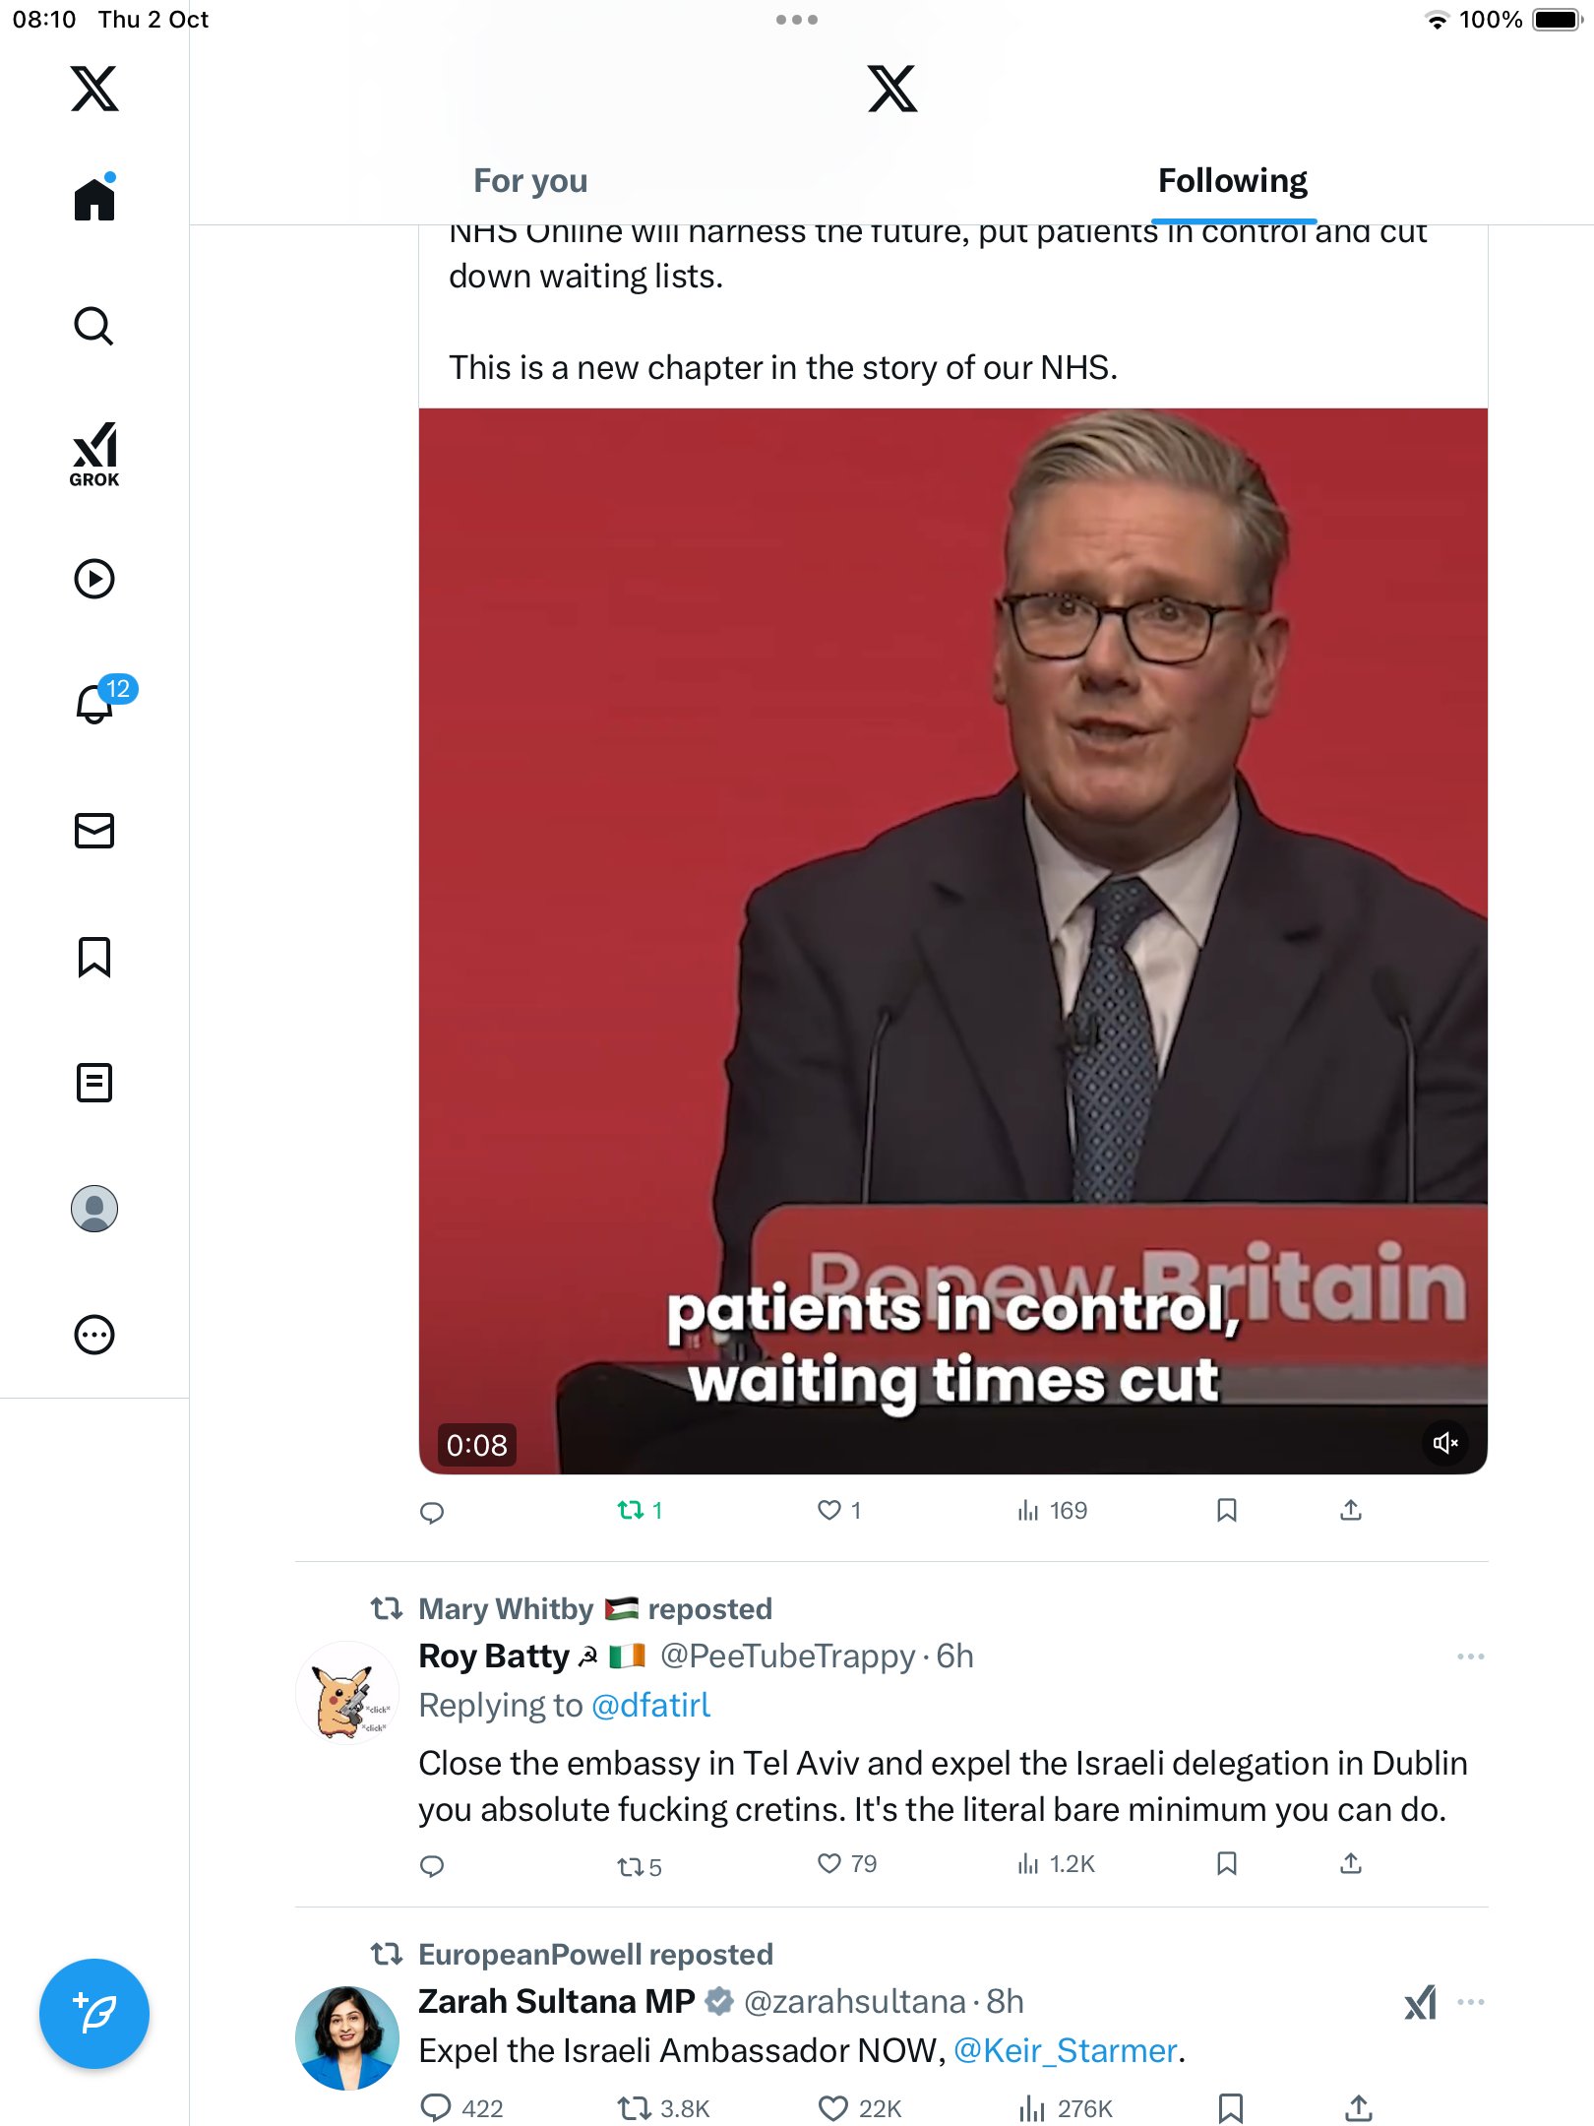Open more options on Roy Batty's post
The image size is (1594, 2126).
click(x=1470, y=1657)
